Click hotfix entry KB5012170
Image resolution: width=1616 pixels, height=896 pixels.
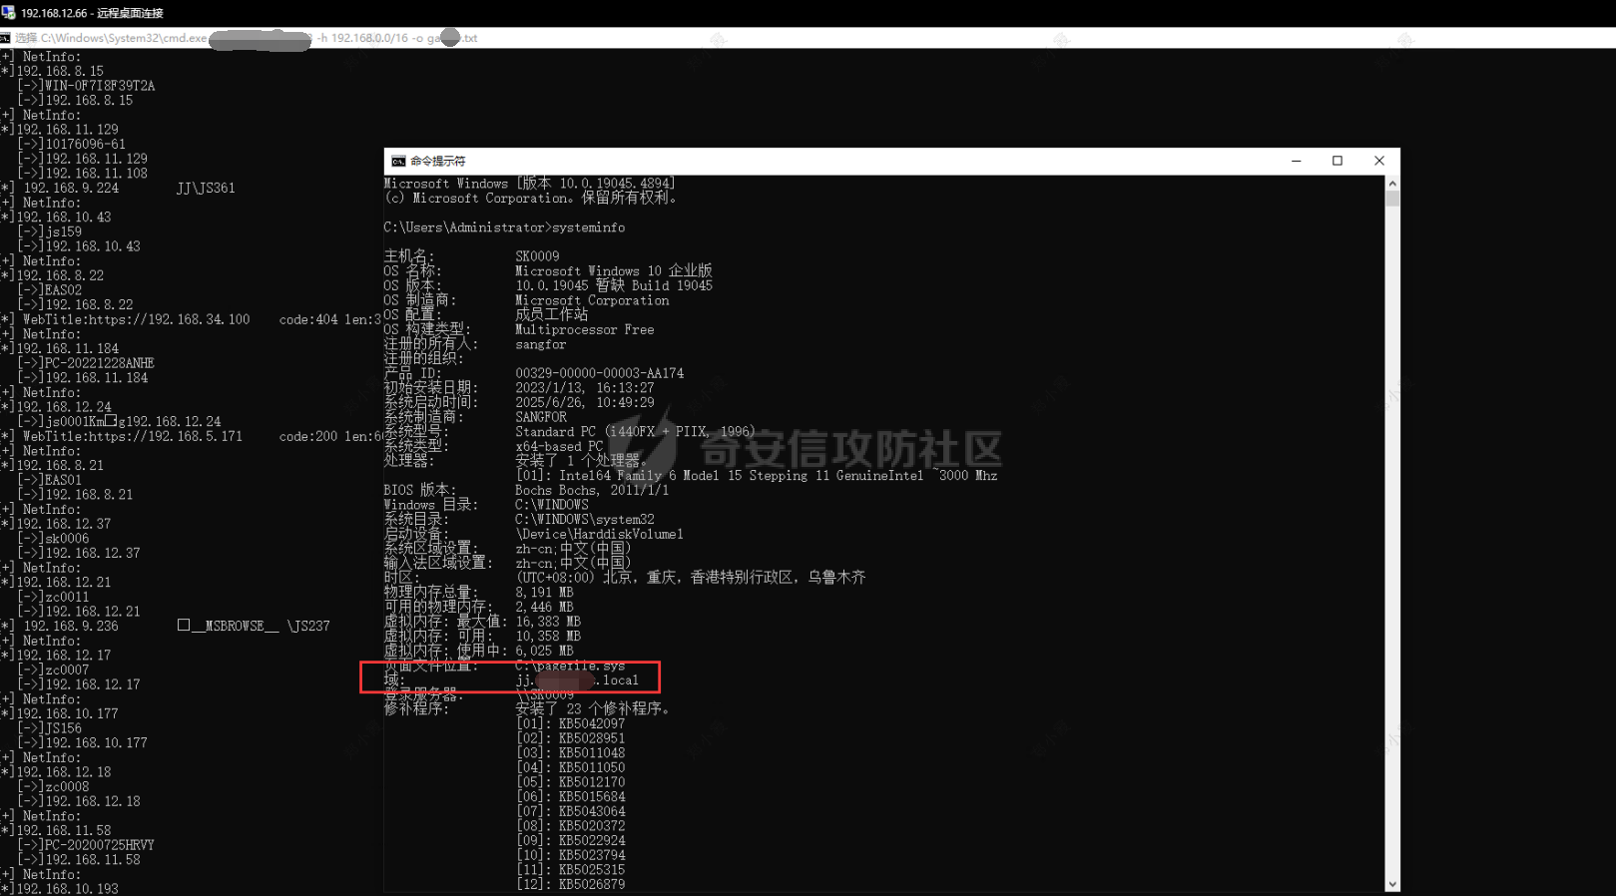pos(592,782)
